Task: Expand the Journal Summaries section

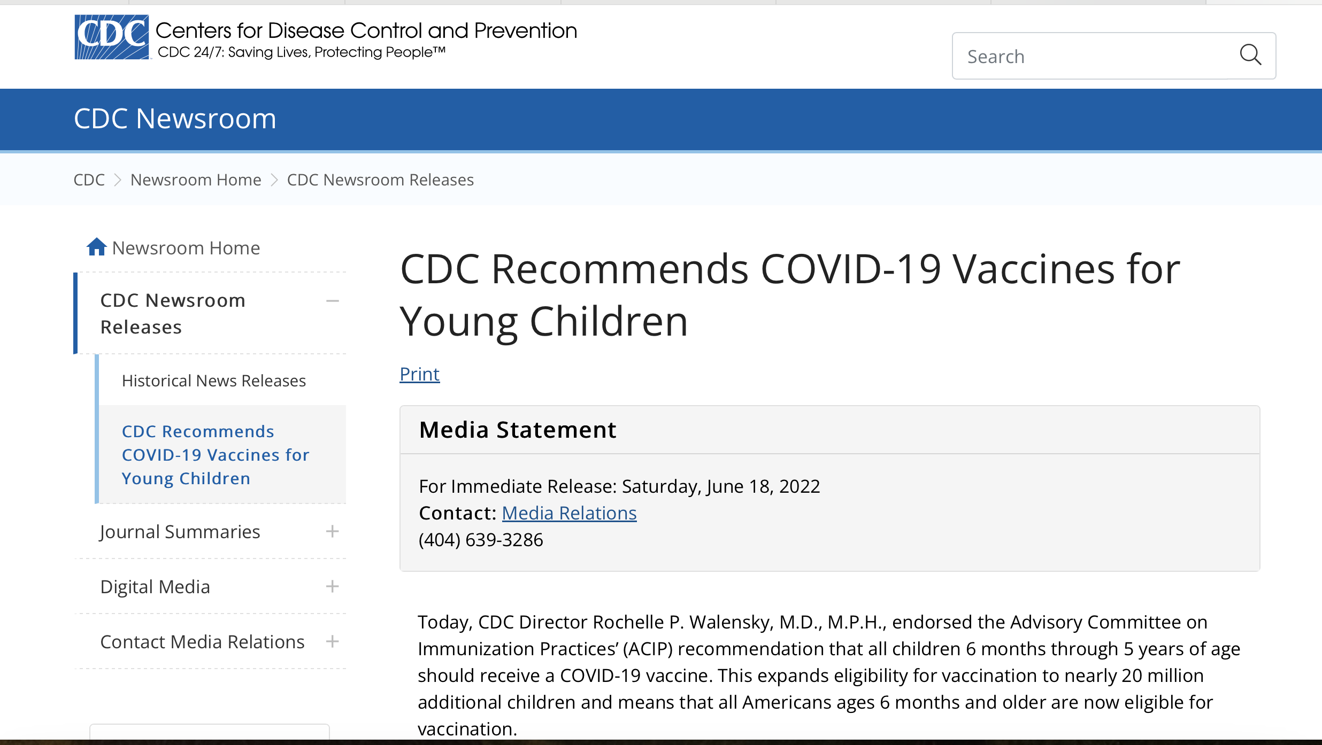Action: click(333, 531)
